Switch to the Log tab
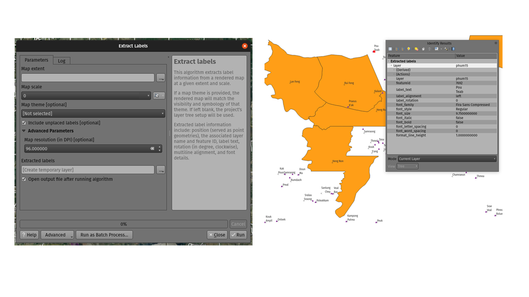The image size is (529, 297). (x=62, y=61)
